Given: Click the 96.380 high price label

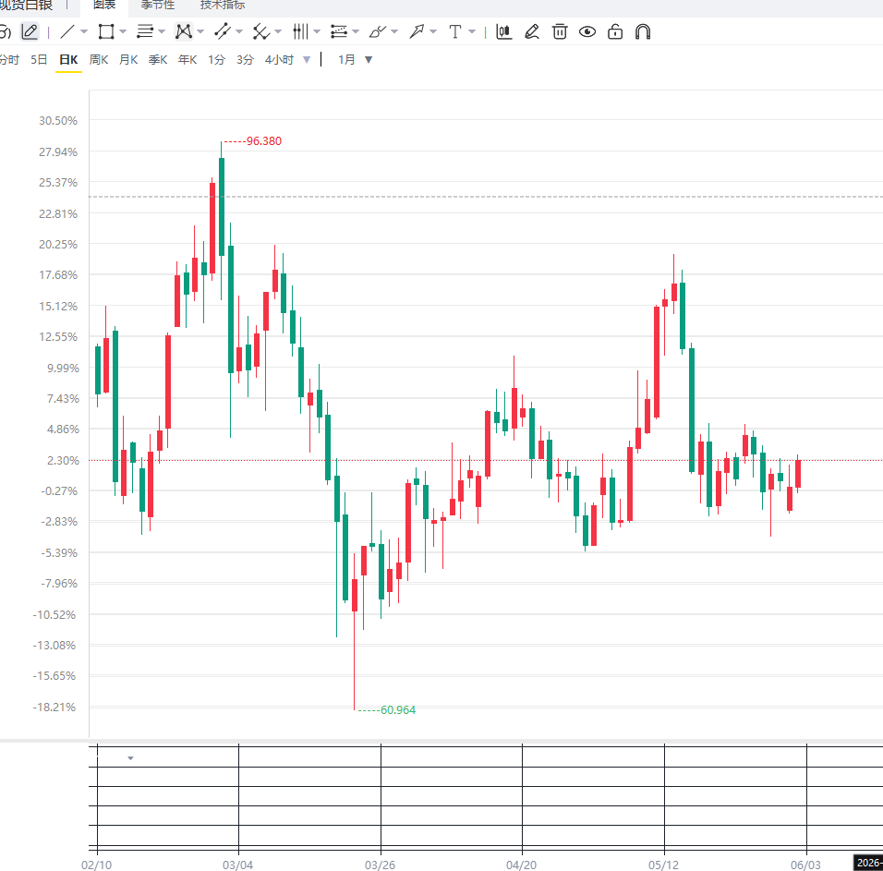Looking at the screenshot, I should pos(263,141).
